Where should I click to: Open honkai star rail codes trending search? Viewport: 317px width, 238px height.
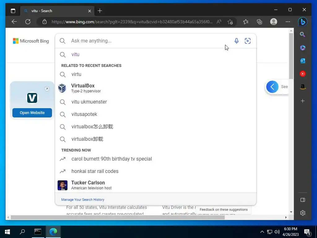pos(156,171)
